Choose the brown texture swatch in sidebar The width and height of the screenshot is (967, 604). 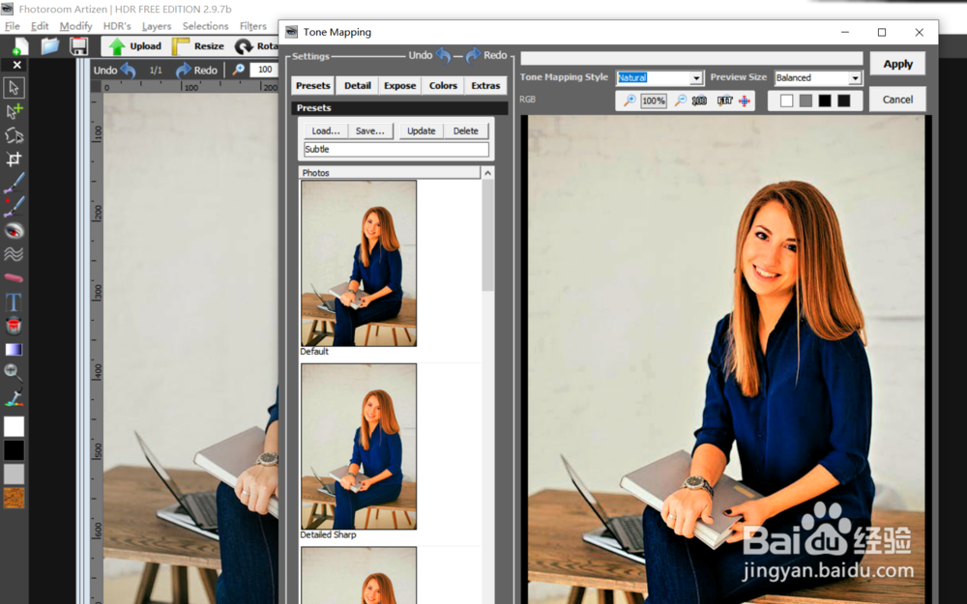[14, 498]
